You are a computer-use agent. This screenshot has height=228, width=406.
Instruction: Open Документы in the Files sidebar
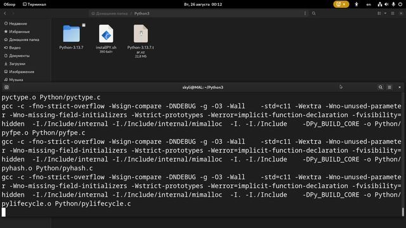[17, 56]
